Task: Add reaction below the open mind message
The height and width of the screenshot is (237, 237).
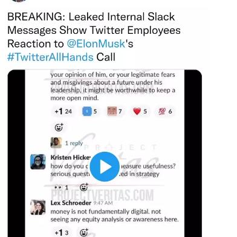Action: (59, 127)
